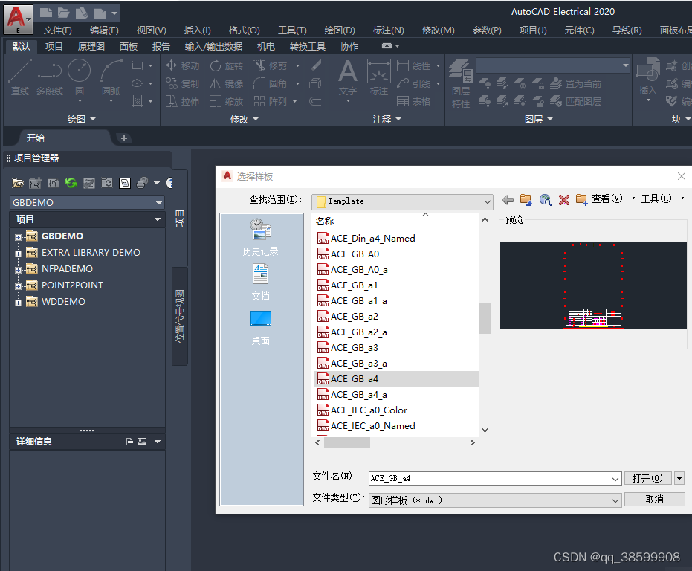Click the template preview thumbnail
Screen dimensions: 692x571
click(593, 285)
